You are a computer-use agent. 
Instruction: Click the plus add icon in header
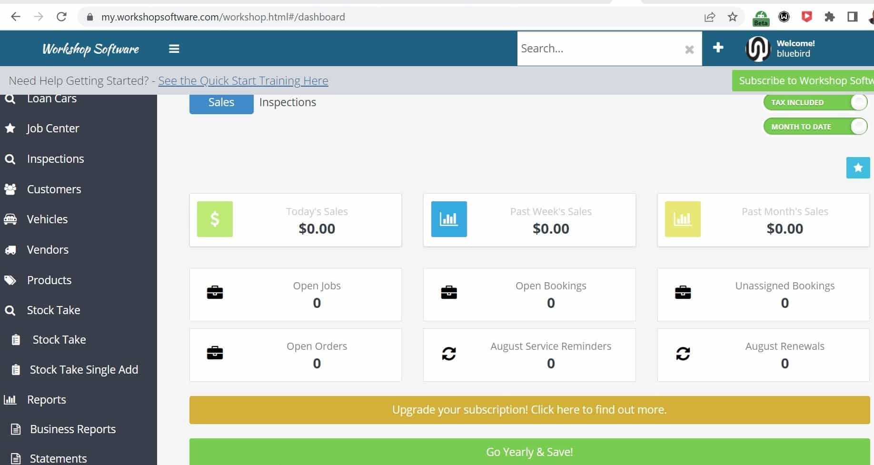click(x=718, y=48)
